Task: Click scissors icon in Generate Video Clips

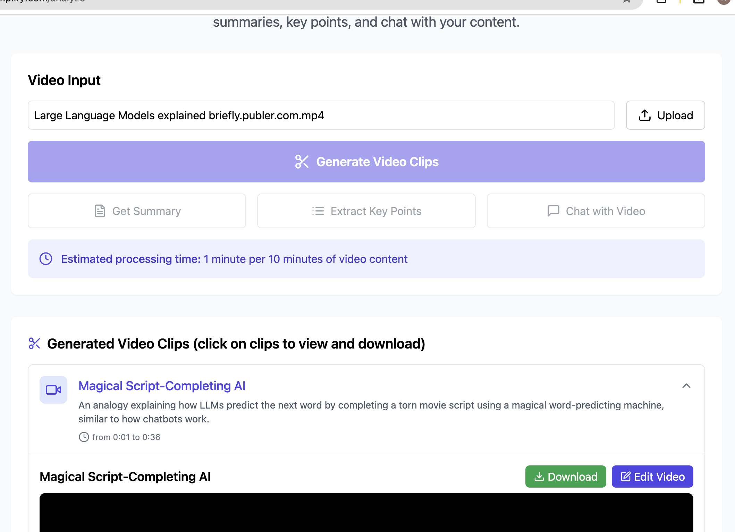Action: (x=302, y=162)
